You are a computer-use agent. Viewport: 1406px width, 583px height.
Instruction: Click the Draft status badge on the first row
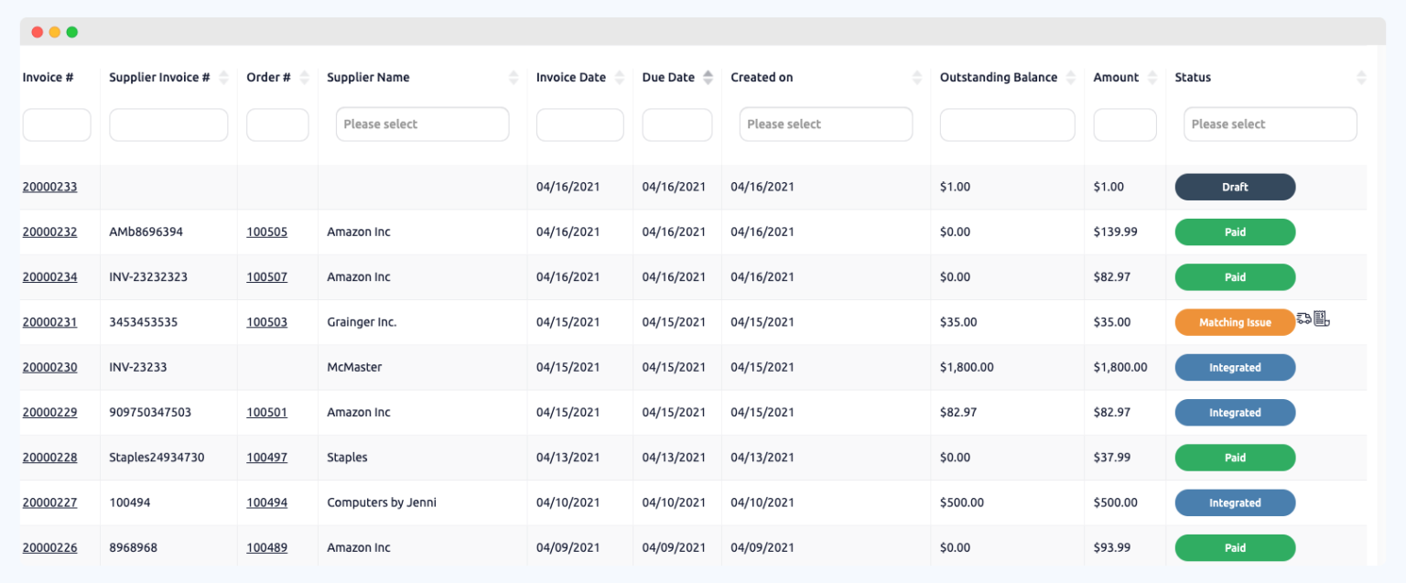pos(1235,186)
